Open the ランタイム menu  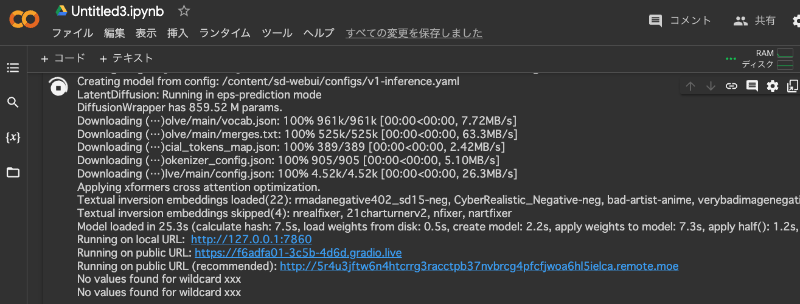point(224,33)
